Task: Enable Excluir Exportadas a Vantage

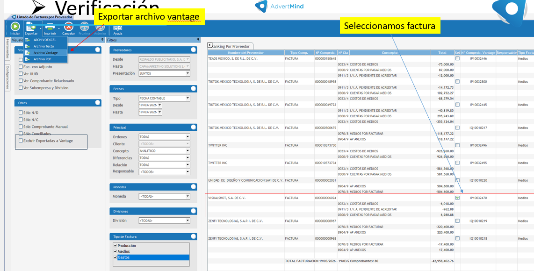Action: pos(21,141)
